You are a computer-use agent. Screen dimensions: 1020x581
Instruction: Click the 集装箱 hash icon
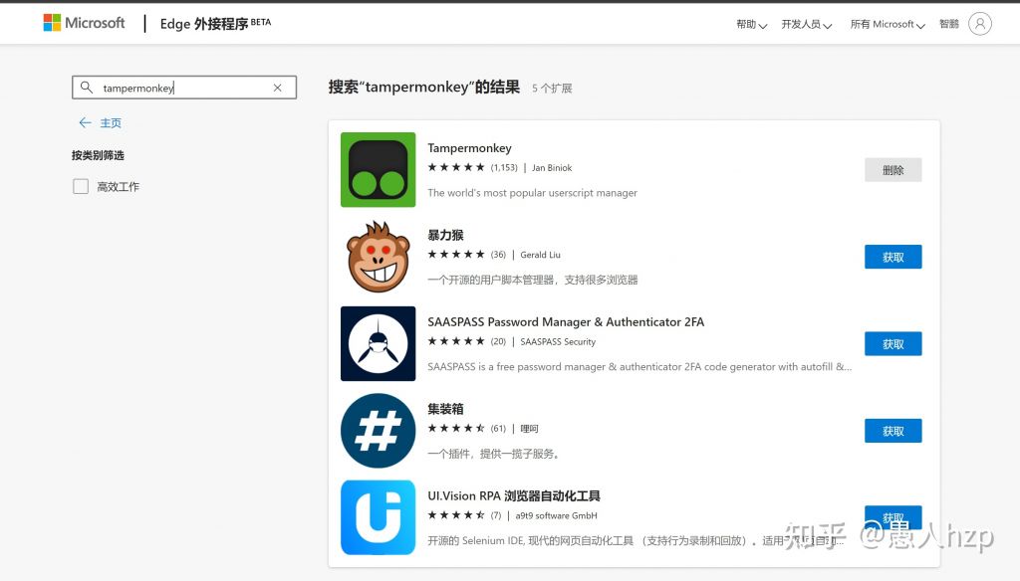click(378, 431)
